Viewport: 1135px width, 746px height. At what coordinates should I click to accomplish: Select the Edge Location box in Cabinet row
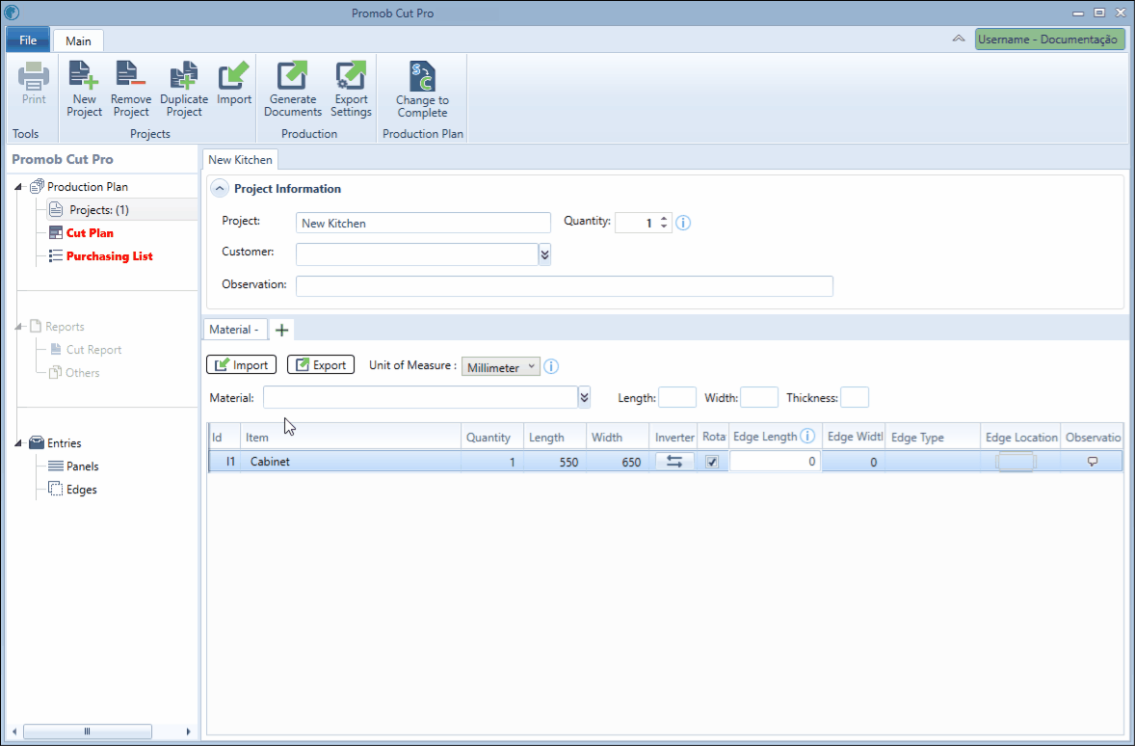(x=1016, y=462)
